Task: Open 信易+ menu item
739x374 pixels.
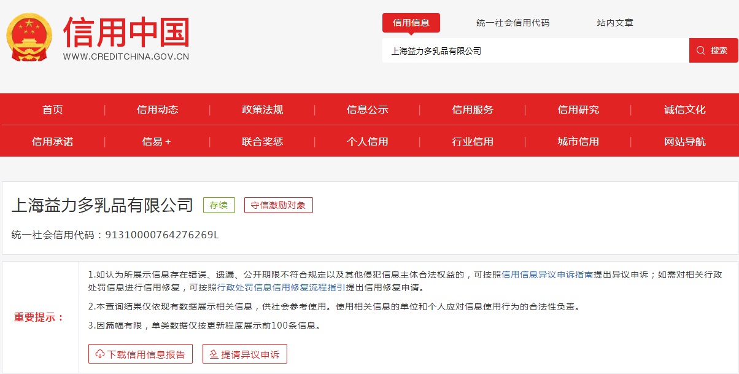Action: (157, 142)
